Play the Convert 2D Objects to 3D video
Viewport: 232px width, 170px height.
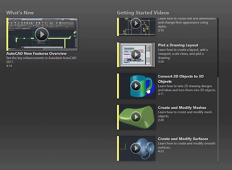[136, 86]
